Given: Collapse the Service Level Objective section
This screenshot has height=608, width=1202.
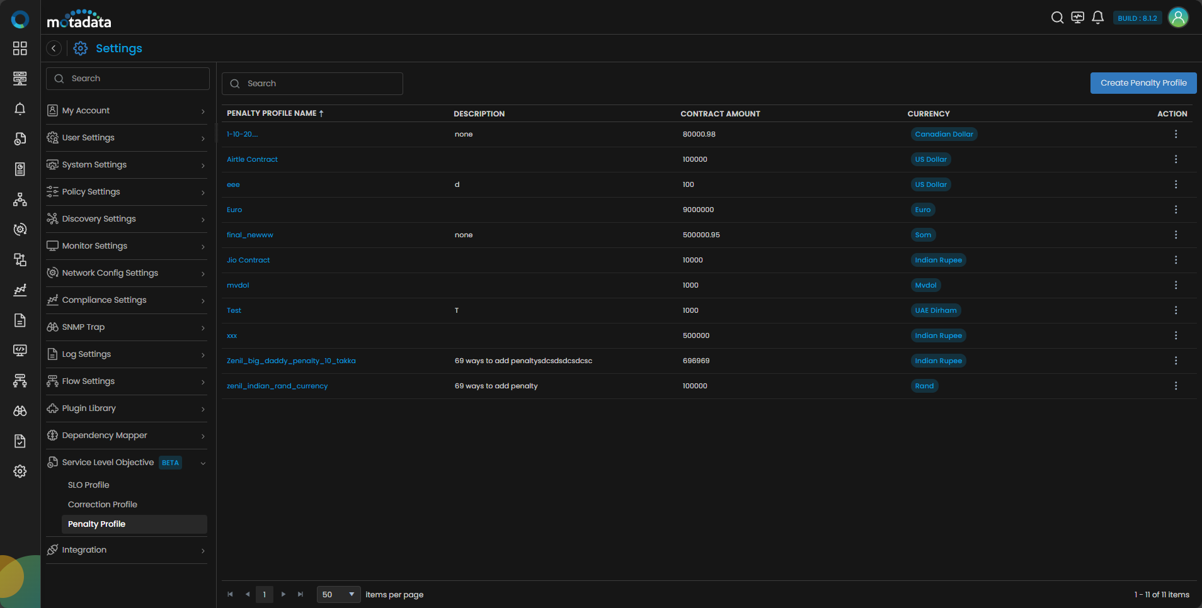Looking at the screenshot, I should tap(203, 463).
